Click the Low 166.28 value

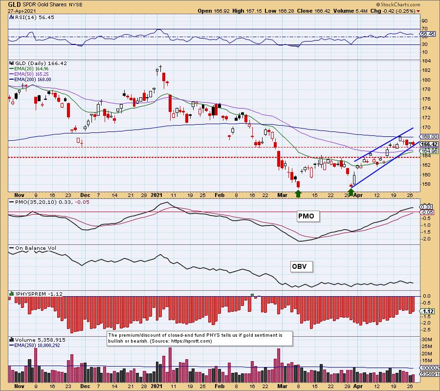(279, 11)
